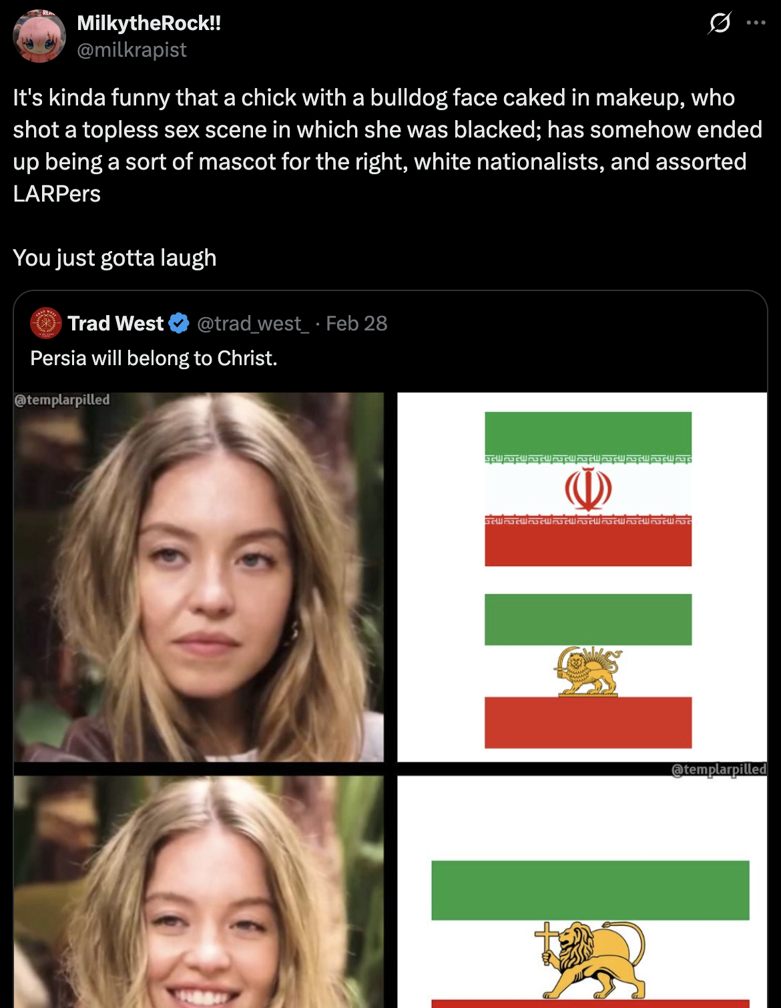Image resolution: width=781 pixels, height=1008 pixels.
Task: Open the @milkrapist handle link
Action: pos(132,50)
